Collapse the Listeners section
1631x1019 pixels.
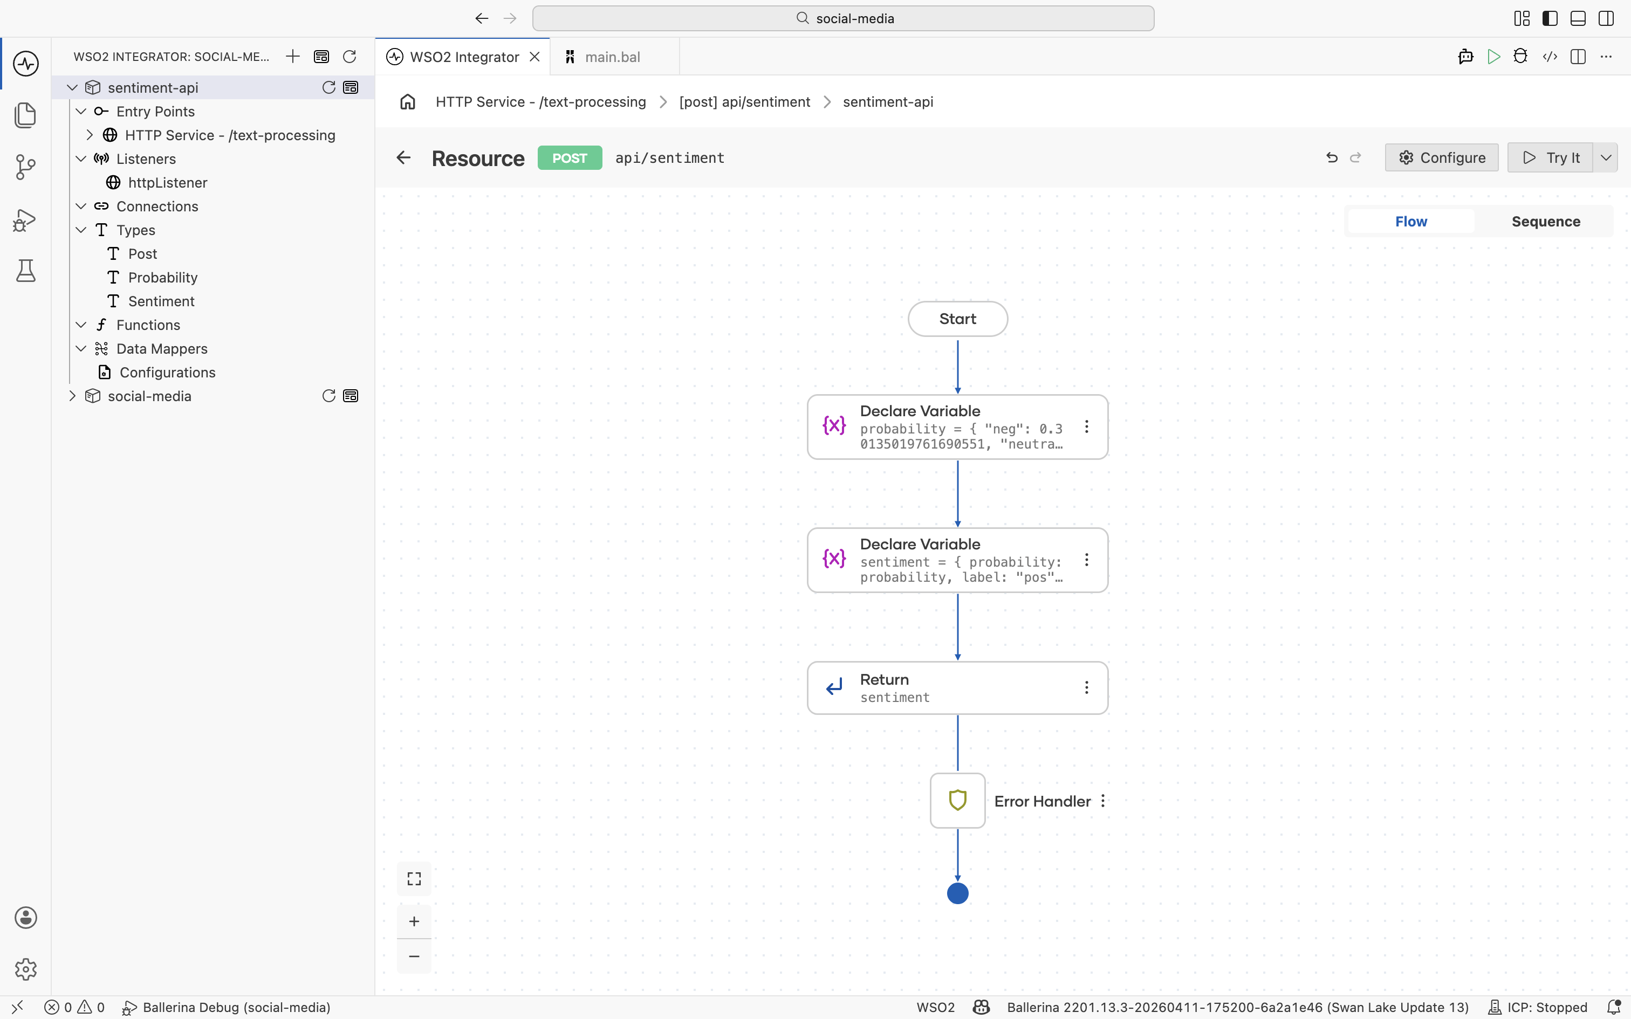(81, 159)
